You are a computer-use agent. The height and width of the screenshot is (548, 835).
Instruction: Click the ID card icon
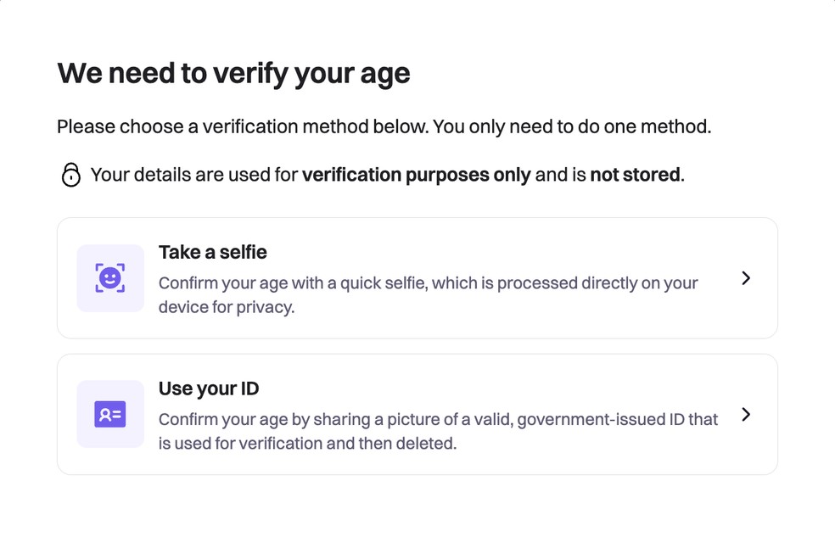pyautogui.click(x=110, y=414)
